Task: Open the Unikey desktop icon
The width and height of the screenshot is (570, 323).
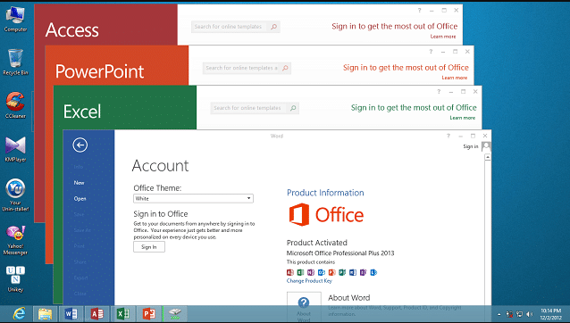Action: (x=15, y=278)
